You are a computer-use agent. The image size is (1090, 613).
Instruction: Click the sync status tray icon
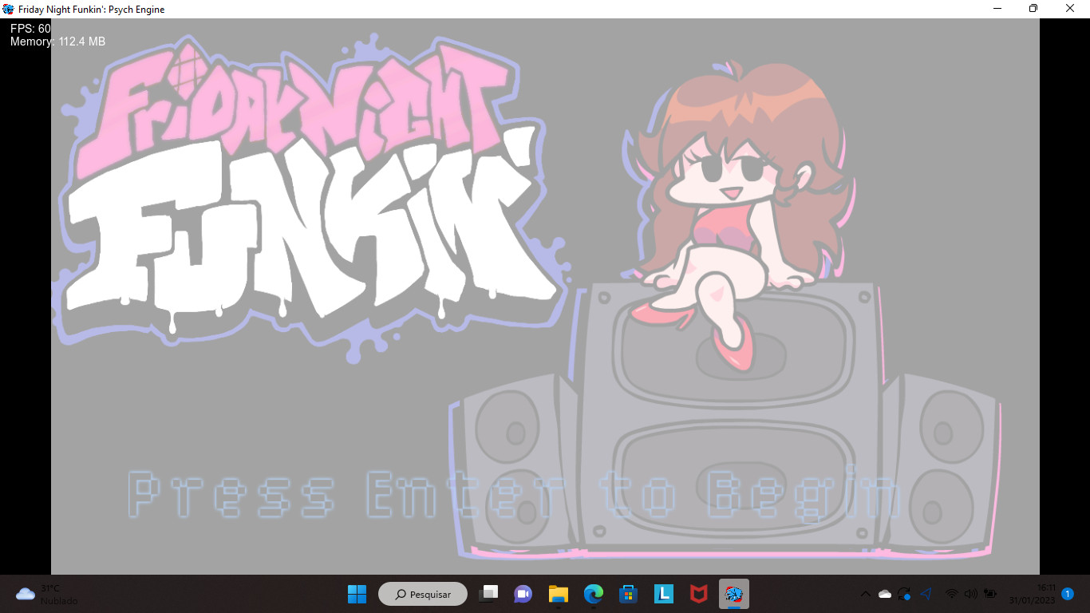click(904, 594)
